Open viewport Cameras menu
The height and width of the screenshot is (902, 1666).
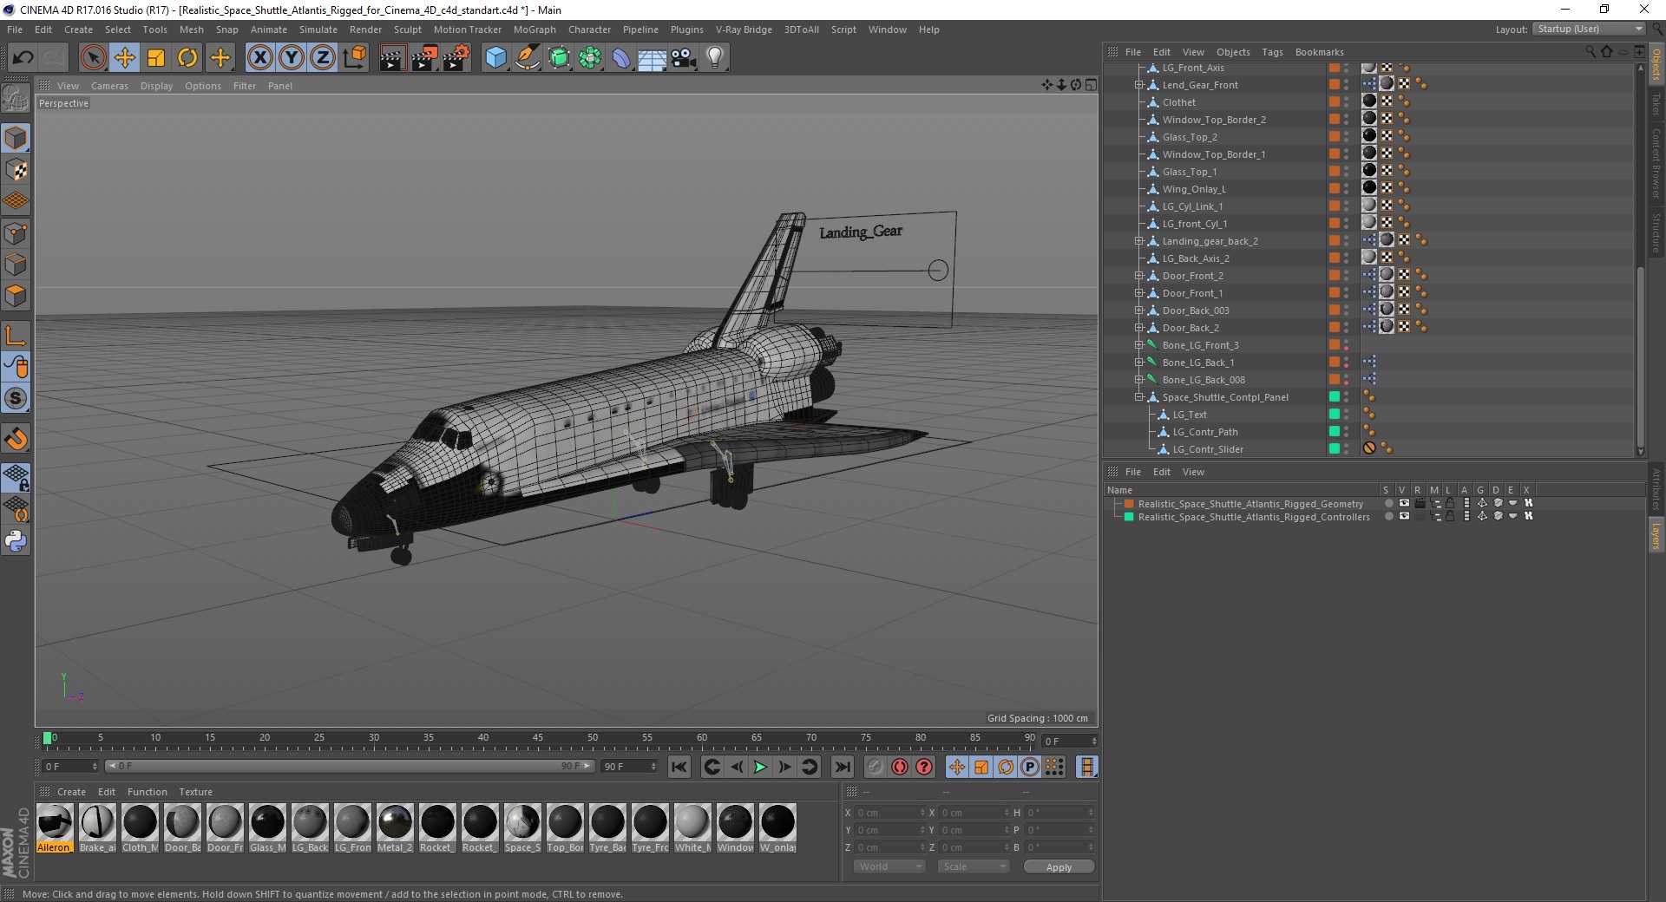click(109, 86)
